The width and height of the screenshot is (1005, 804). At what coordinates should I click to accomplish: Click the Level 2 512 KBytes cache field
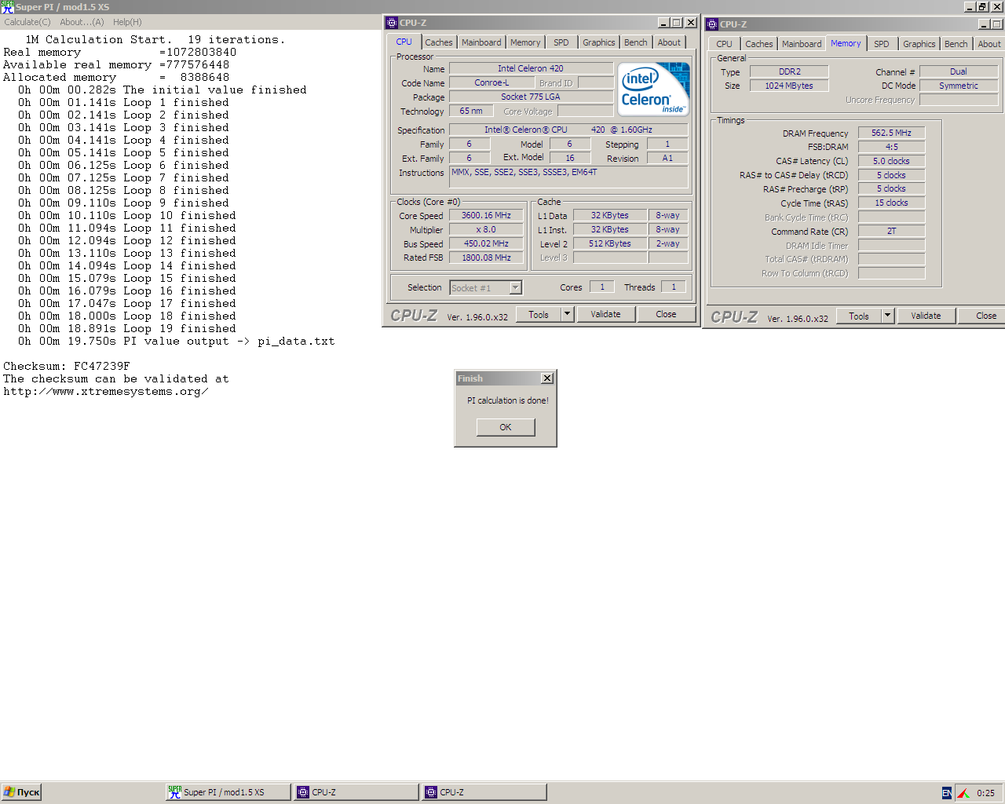point(610,244)
